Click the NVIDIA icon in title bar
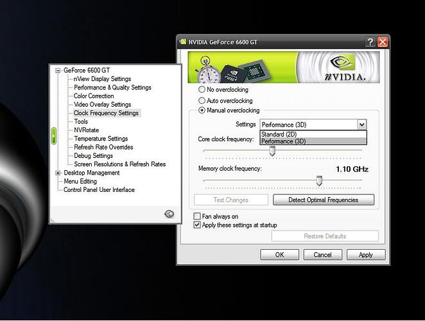This screenshot has height=321, width=425. point(183,42)
